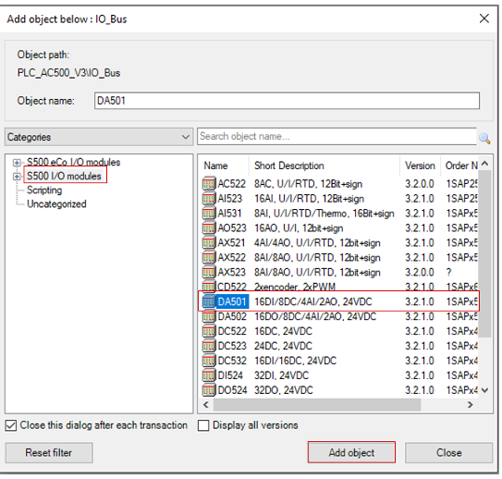502x479 pixels.
Task: Click the horizontal scrollbar right arrow
Action: [471, 405]
